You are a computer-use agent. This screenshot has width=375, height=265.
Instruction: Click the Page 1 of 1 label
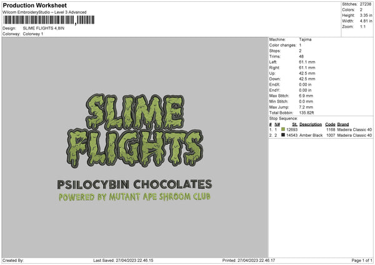362,261
